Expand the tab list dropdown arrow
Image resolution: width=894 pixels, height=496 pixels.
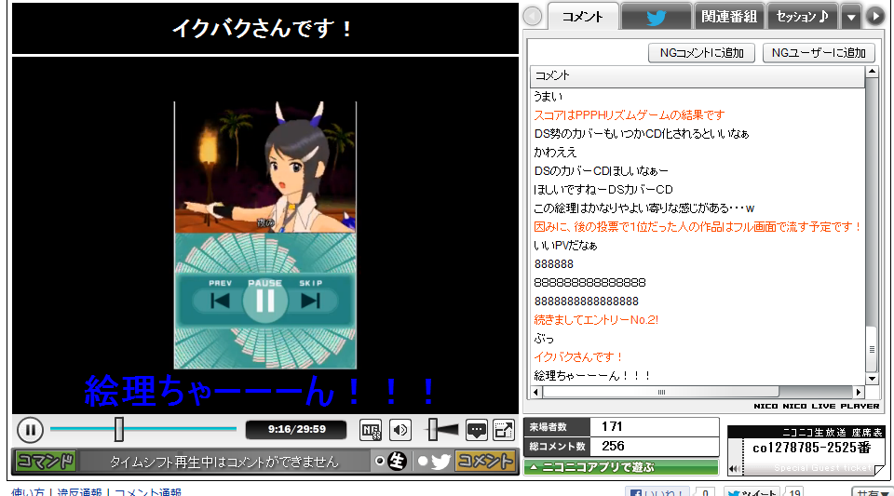pos(851,17)
